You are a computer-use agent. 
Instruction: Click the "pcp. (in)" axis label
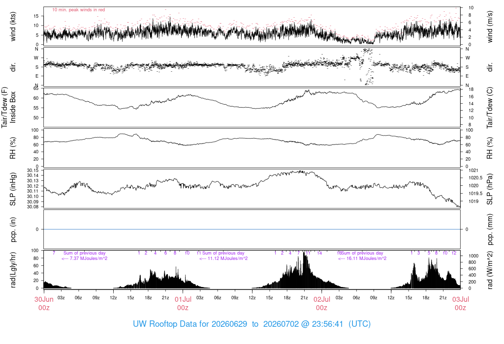tap(13, 229)
